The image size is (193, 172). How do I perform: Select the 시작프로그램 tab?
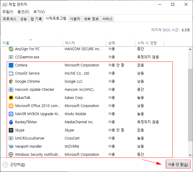pos(56,19)
